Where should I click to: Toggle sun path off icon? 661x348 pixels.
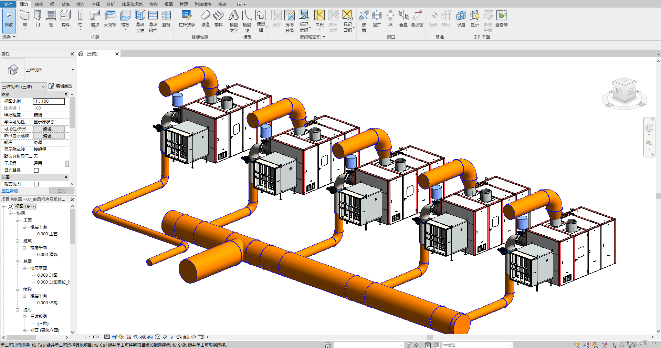(121, 337)
